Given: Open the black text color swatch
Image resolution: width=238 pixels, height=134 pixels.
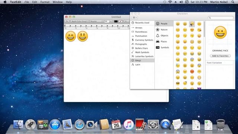Looking at the screenshot, I should pyautogui.click(x=116, y=22).
